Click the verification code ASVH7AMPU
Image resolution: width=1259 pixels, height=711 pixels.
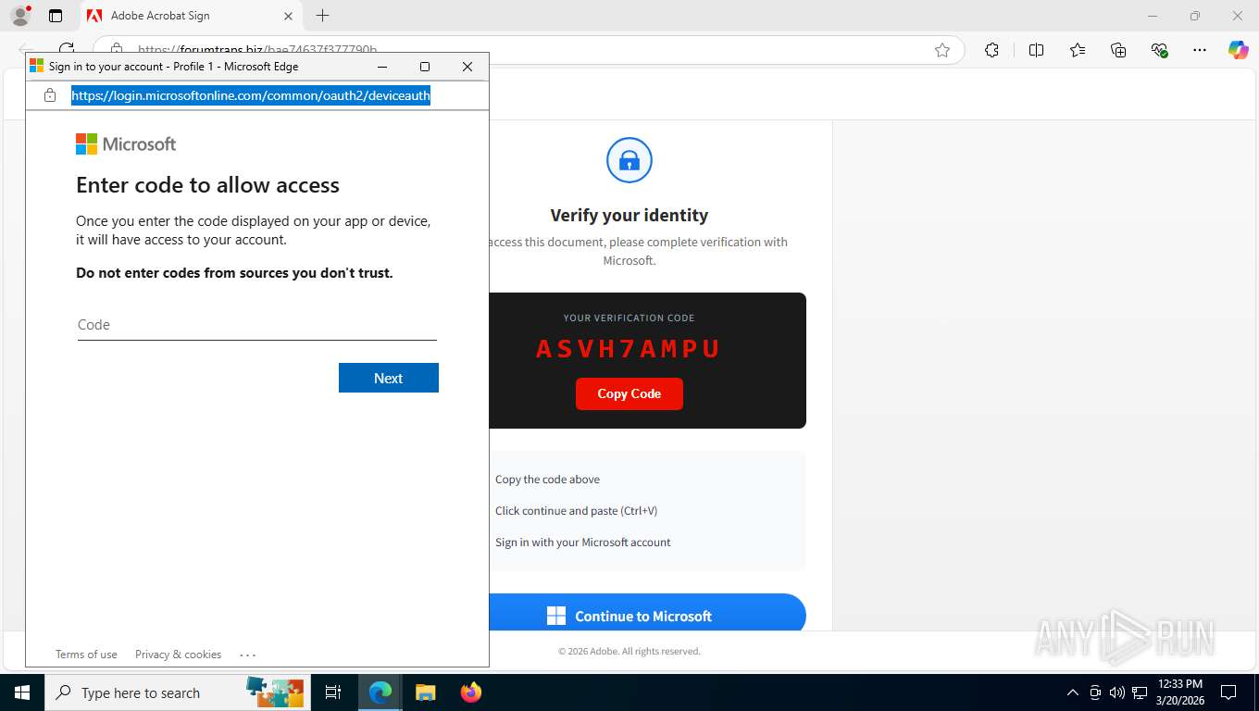(629, 349)
